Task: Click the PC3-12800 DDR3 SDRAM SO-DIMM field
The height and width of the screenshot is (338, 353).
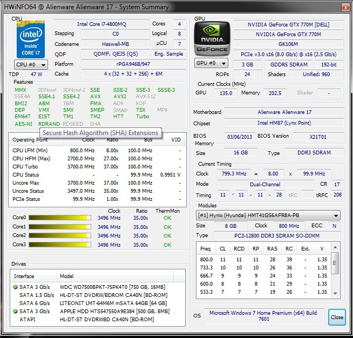Action: 277,236
